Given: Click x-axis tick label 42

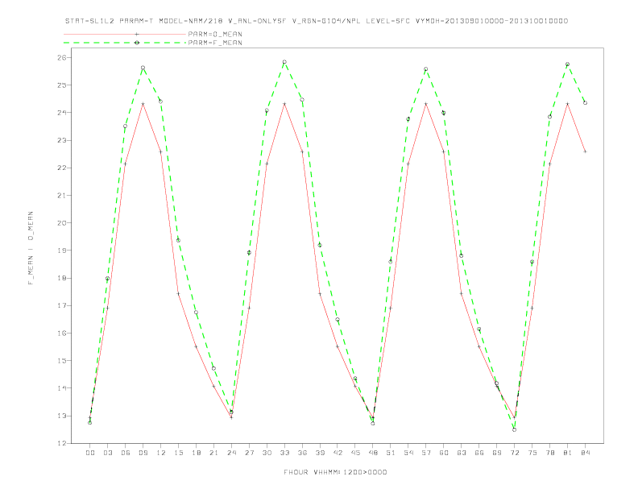Looking at the screenshot, I should click(x=338, y=453).
